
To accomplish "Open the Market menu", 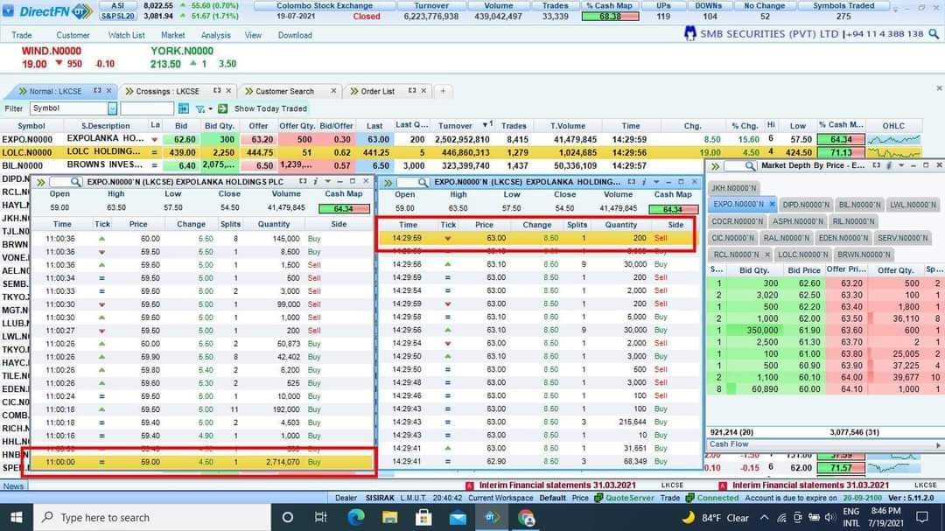I will coord(173,35).
